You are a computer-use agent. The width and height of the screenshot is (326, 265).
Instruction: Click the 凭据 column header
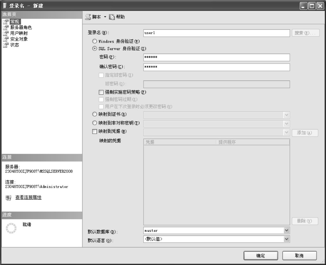pyautogui.click(x=180, y=142)
